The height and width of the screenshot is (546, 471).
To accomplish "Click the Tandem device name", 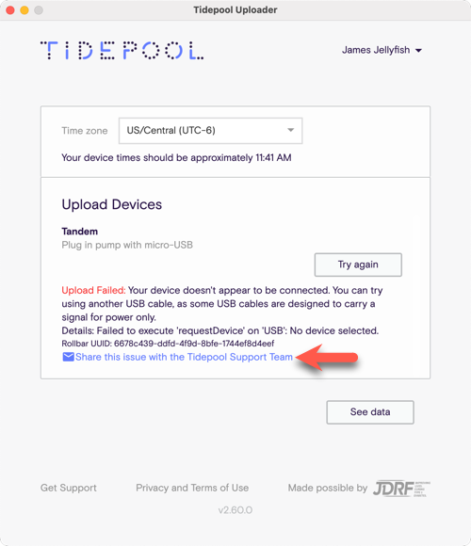I will [80, 232].
